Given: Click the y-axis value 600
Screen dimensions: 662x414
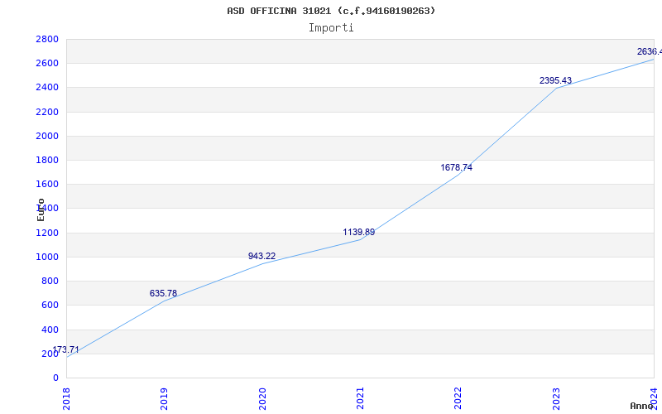Looking at the screenshot, I should pos(50,305).
